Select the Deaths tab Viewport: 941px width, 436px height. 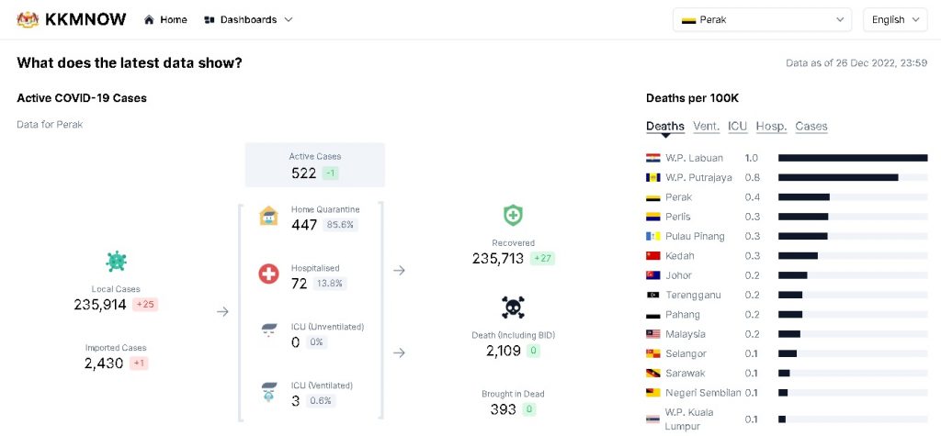664,127
